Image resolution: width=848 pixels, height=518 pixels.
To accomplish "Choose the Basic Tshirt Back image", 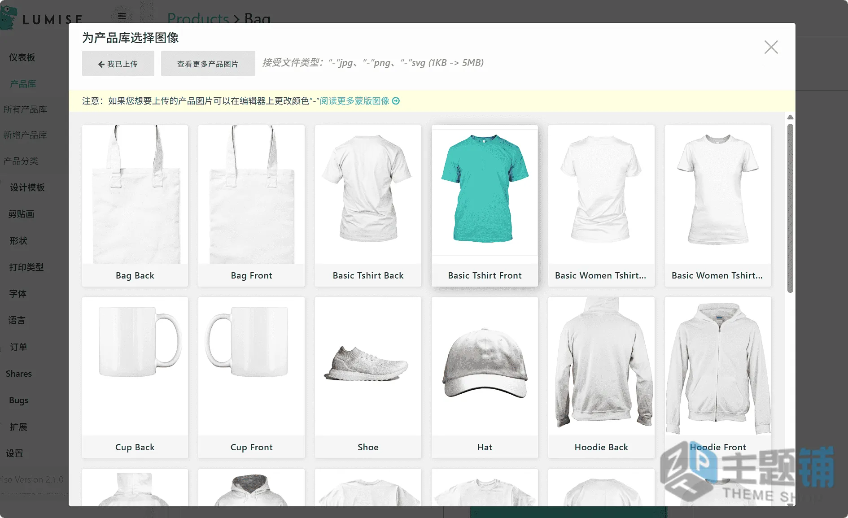I will [x=368, y=194].
